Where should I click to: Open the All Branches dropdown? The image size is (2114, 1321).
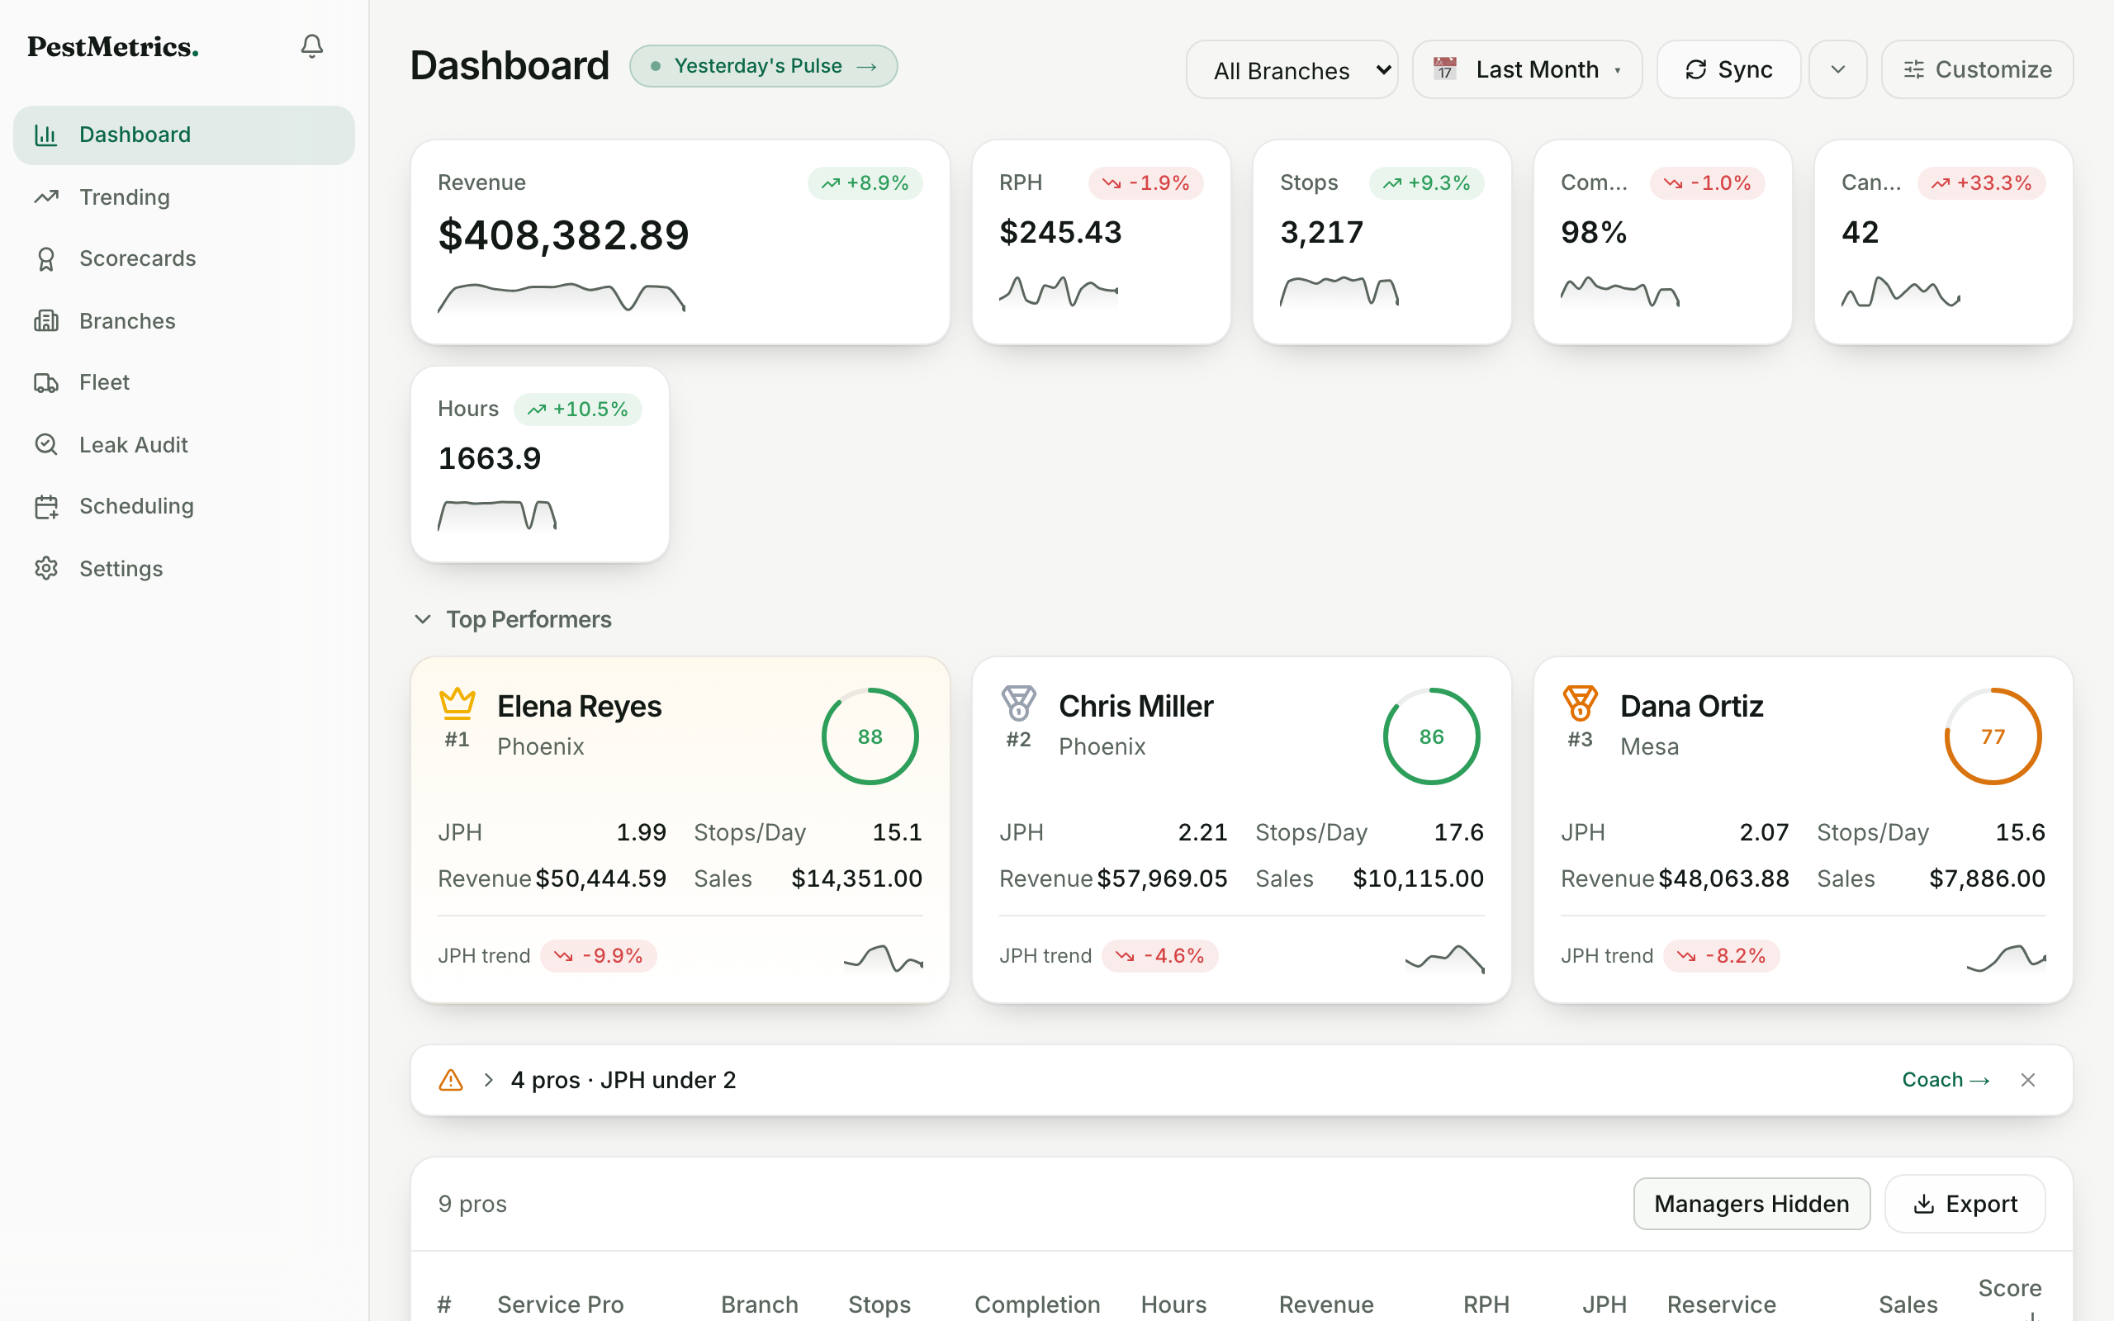(1292, 70)
